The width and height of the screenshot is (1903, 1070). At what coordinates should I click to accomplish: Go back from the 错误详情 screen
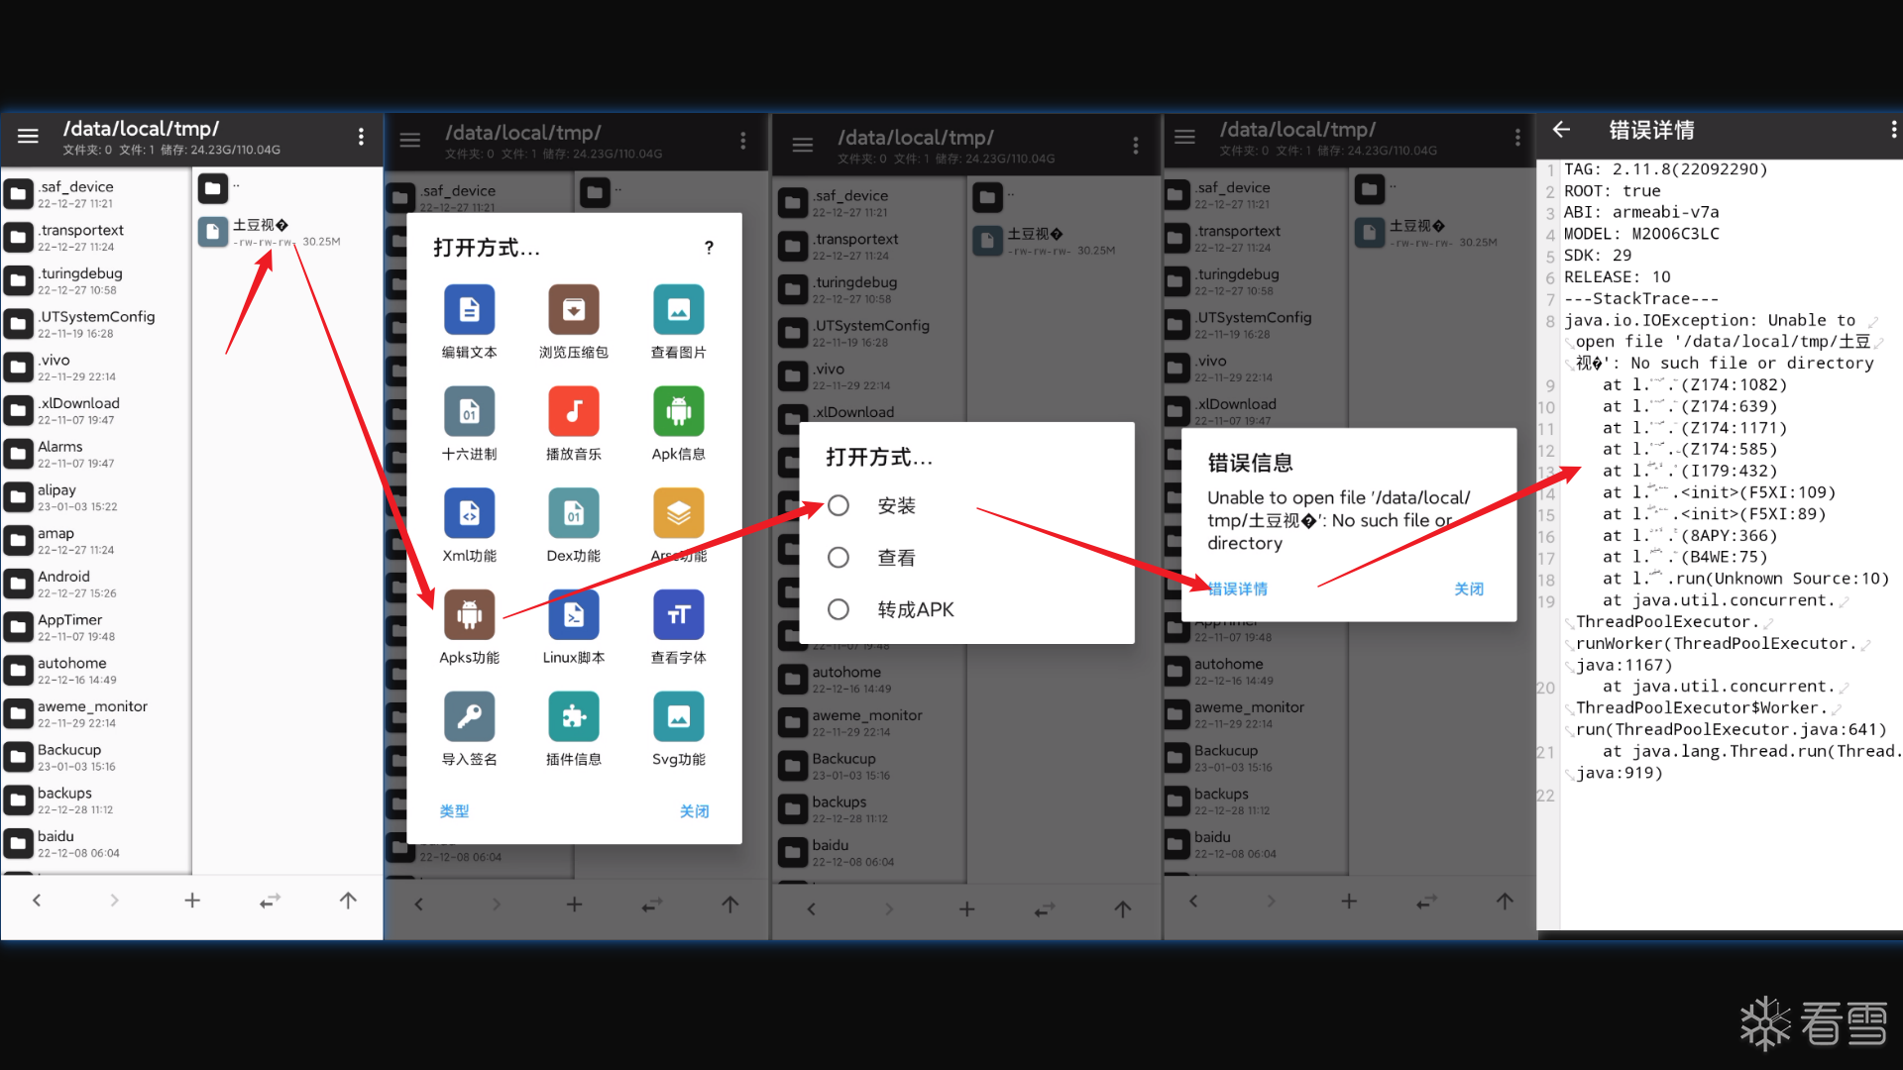click(1561, 130)
